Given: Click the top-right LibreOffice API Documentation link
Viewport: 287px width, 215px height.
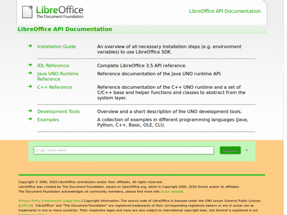Looking at the screenshot, I should [225, 11].
